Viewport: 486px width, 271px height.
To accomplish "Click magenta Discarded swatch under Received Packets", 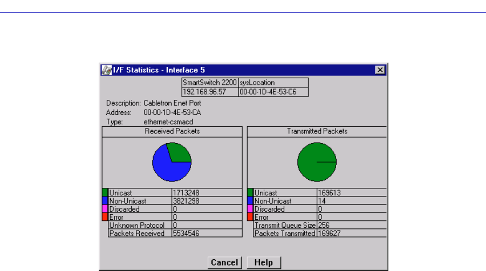I will pos(105,209).
